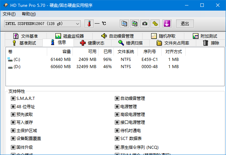Switch to 基准测试 tab
The image size is (226, 155).
(x=24, y=43)
